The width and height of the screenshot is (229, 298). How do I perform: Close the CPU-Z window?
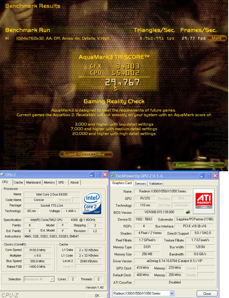point(105,175)
